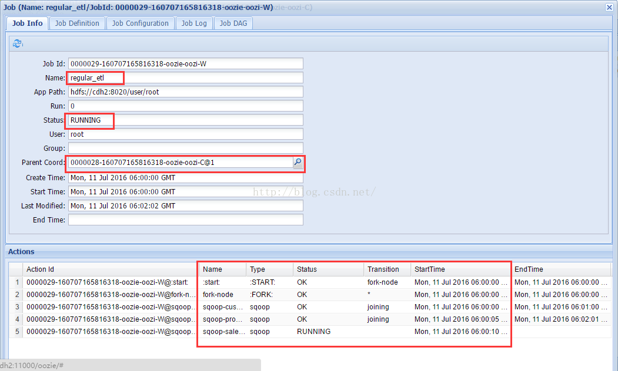Image resolution: width=618 pixels, height=371 pixels.
Task: Sort by the Action Id column header
Action: [x=111, y=269]
